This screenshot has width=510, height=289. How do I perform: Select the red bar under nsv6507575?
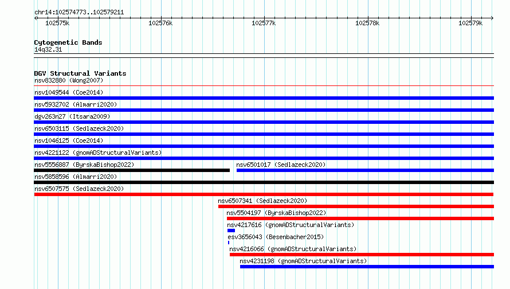(x=264, y=194)
